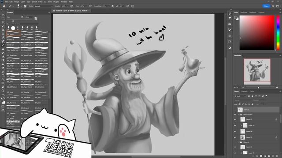Image resolution: width=282 pixels, height=158 pixels.
Task: Switch to the Paths tab
Action: coord(252,91)
